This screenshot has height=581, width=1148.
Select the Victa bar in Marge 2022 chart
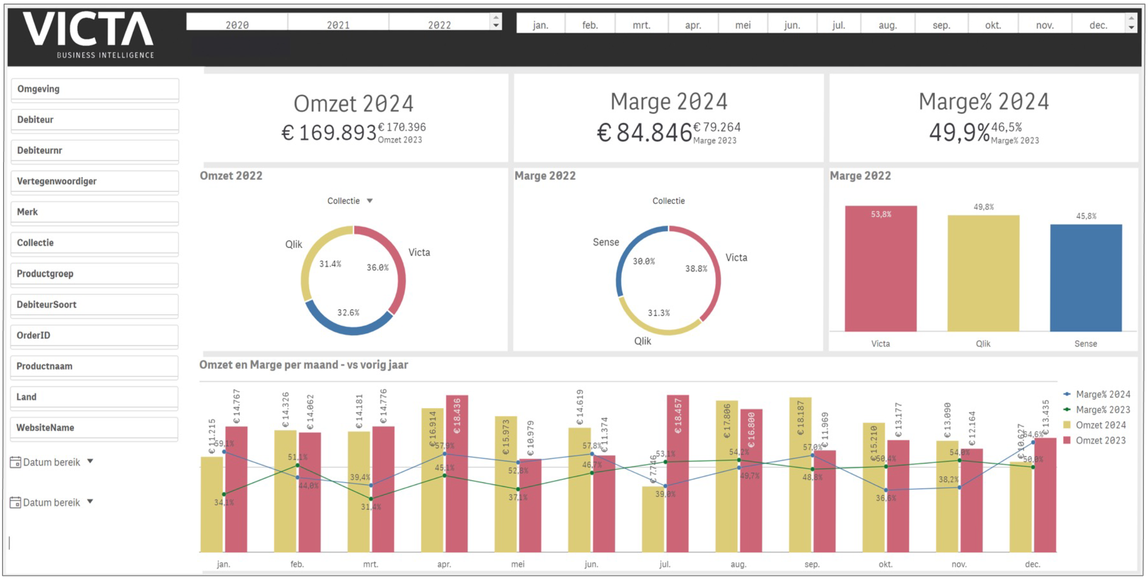[x=881, y=269]
